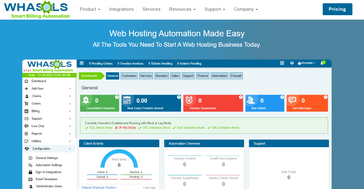This screenshot has width=364, height=189.
Task: Click the Sent Messages chat icon
Action: pos(292,100)
